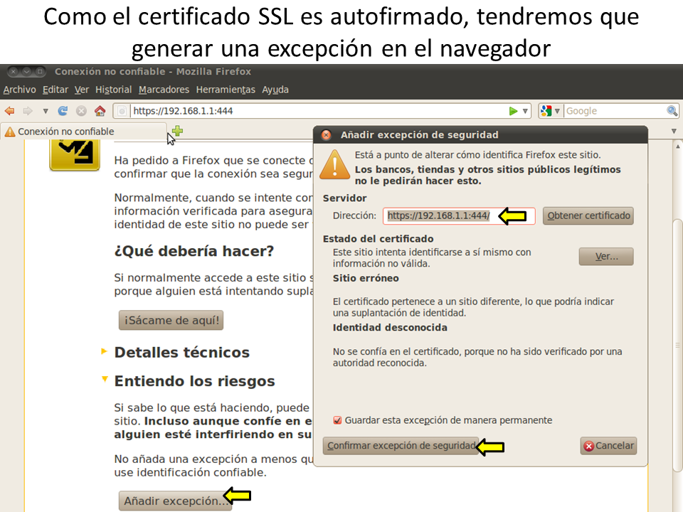Click the green go arrow in address bar

tap(513, 111)
